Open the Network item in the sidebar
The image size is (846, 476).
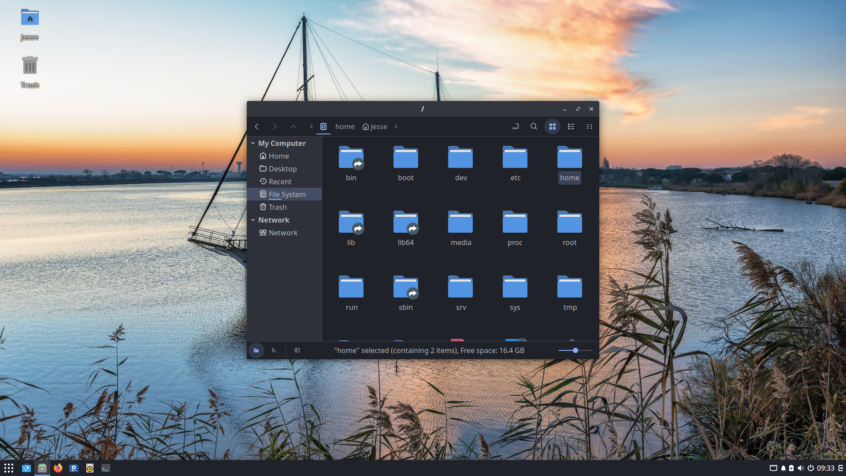(x=284, y=233)
